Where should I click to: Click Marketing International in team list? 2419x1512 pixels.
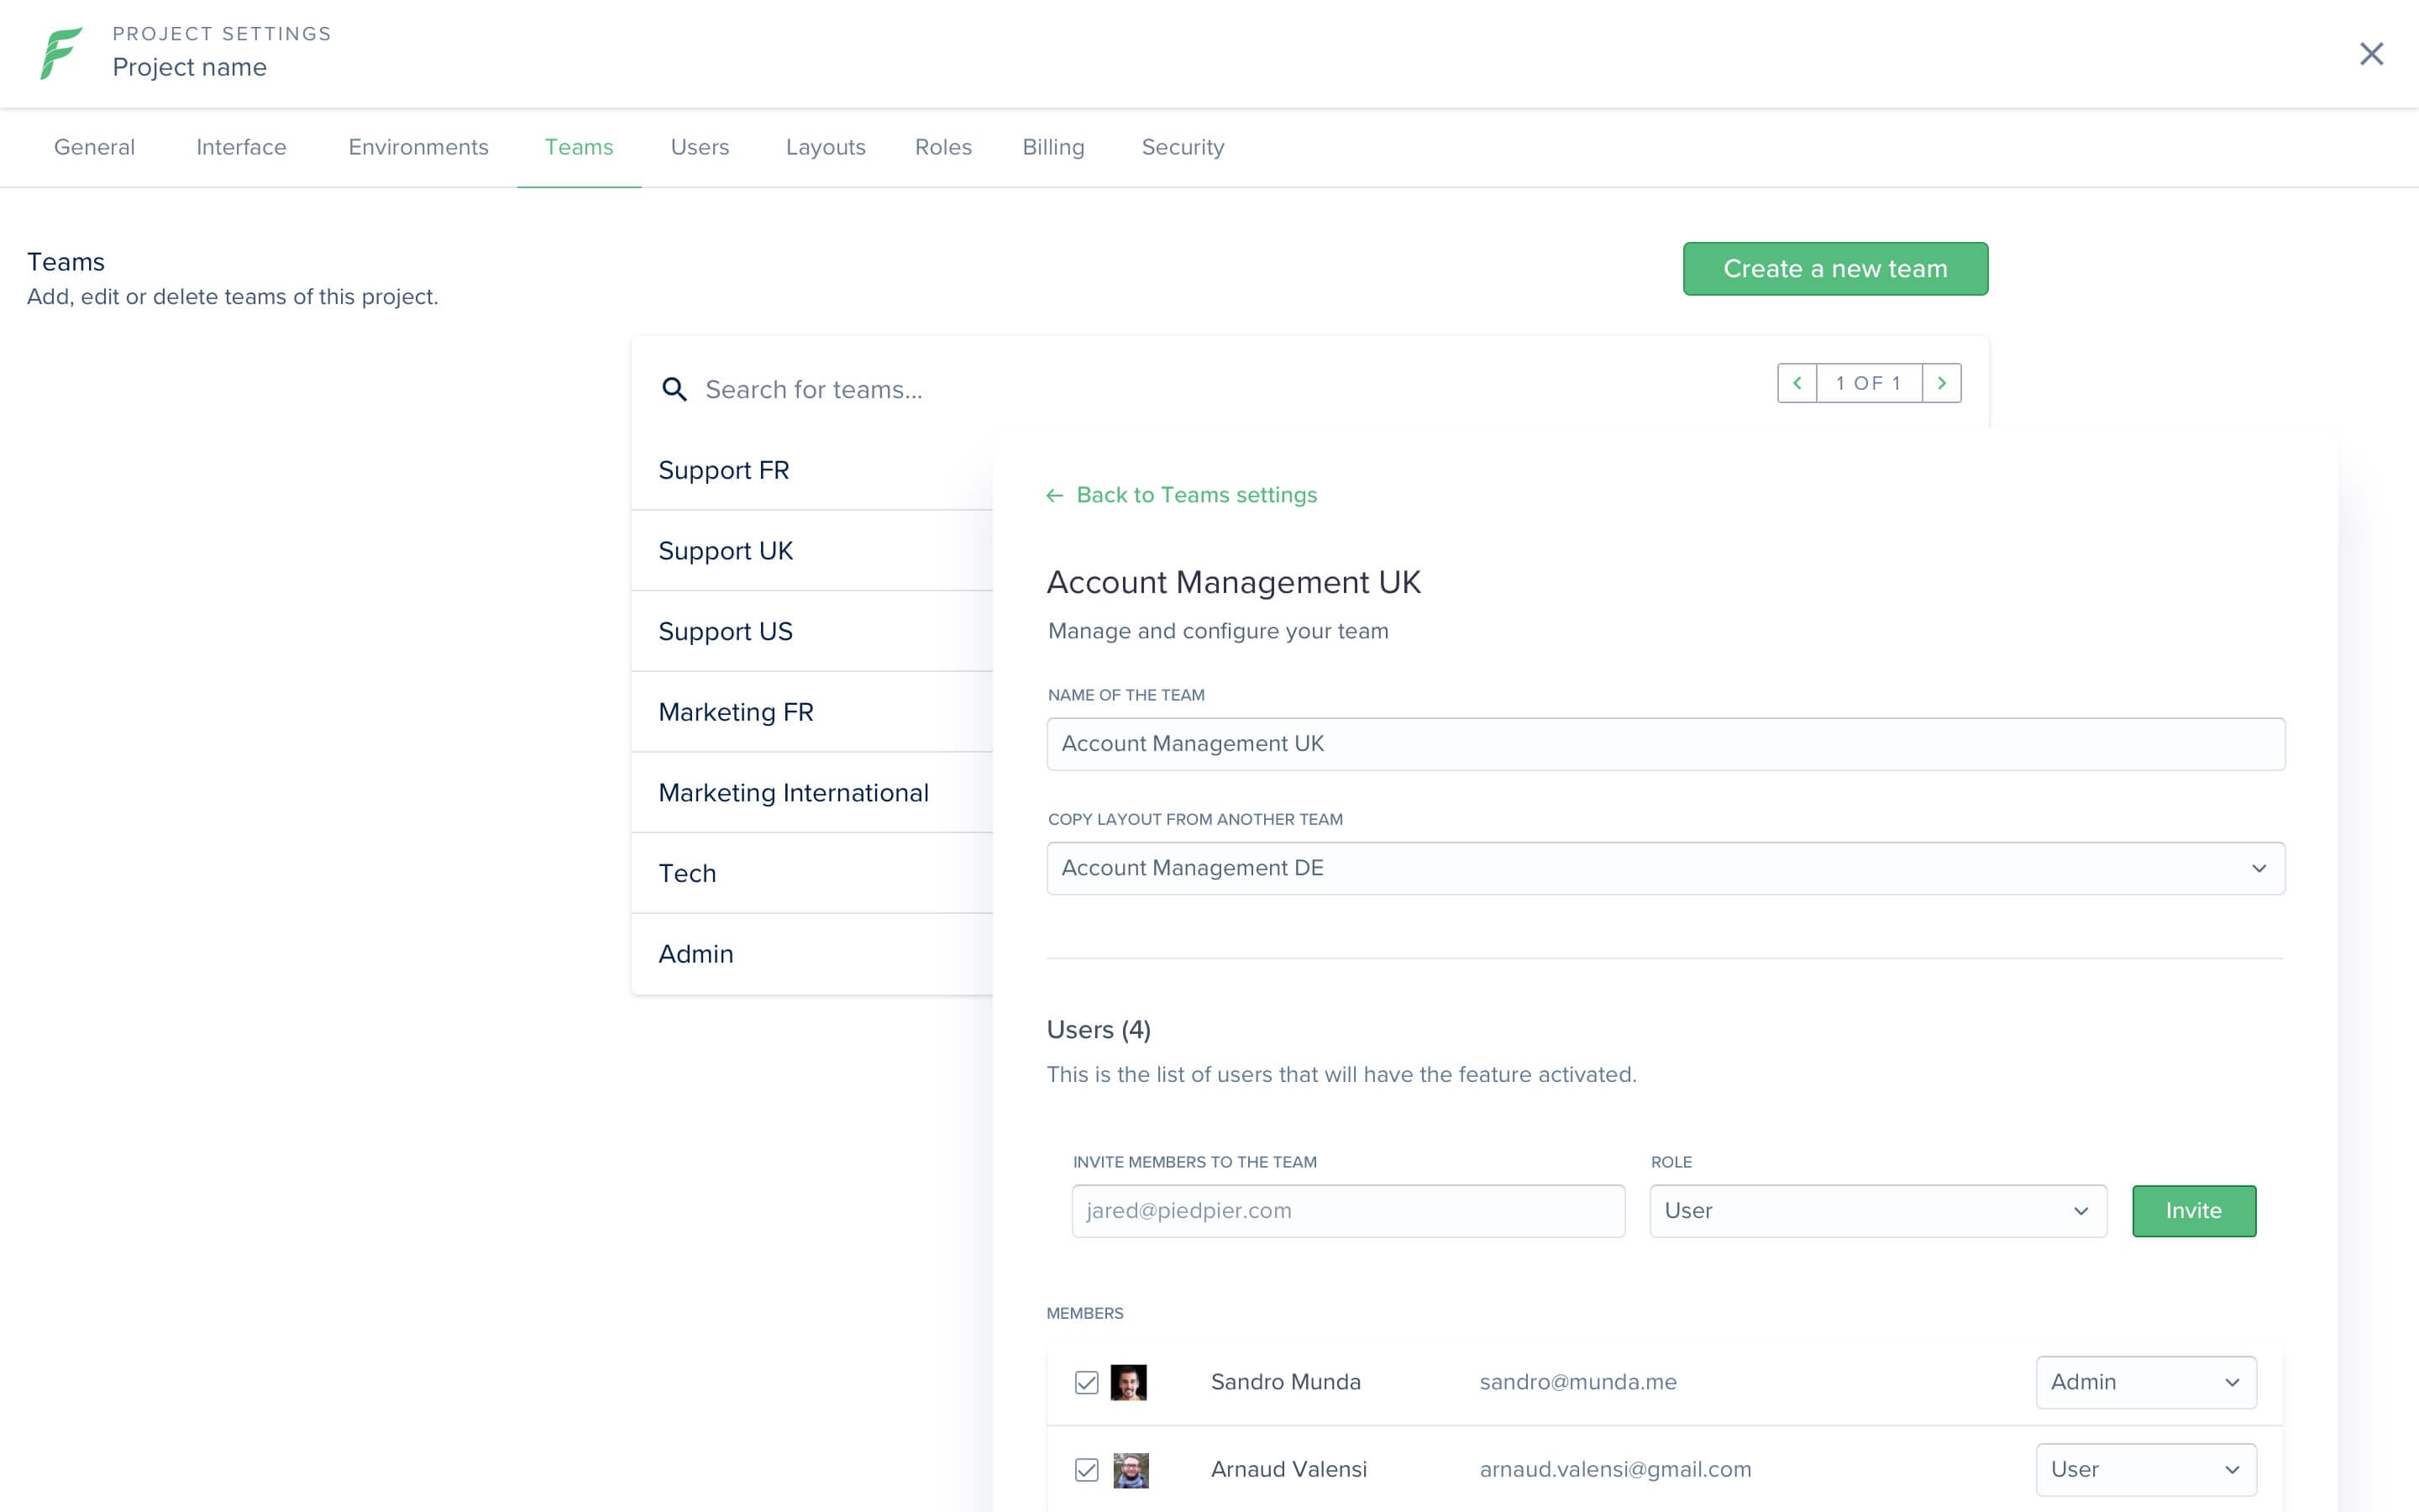[x=792, y=793]
